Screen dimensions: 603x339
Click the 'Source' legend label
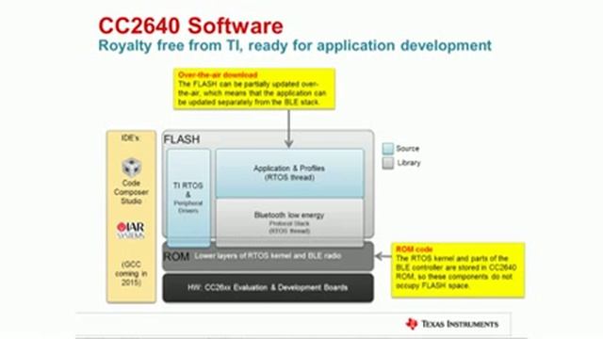(x=408, y=149)
